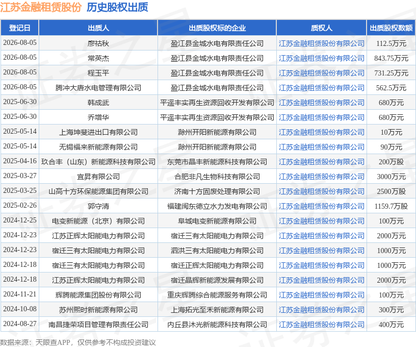Select pledgor 上海坤斐进出口有限公司
This screenshot has height=347, width=416.
(98, 132)
